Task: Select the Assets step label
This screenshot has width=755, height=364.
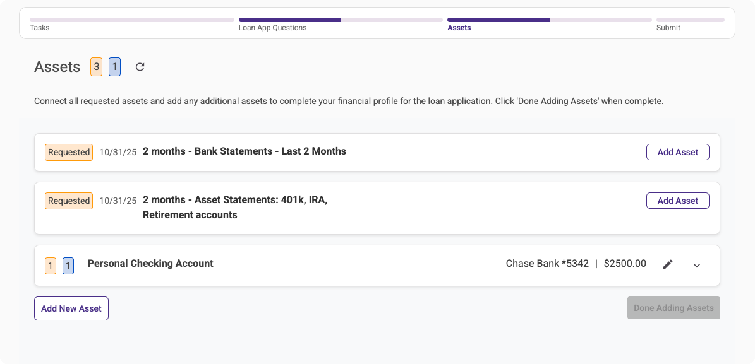Action: pyautogui.click(x=459, y=28)
